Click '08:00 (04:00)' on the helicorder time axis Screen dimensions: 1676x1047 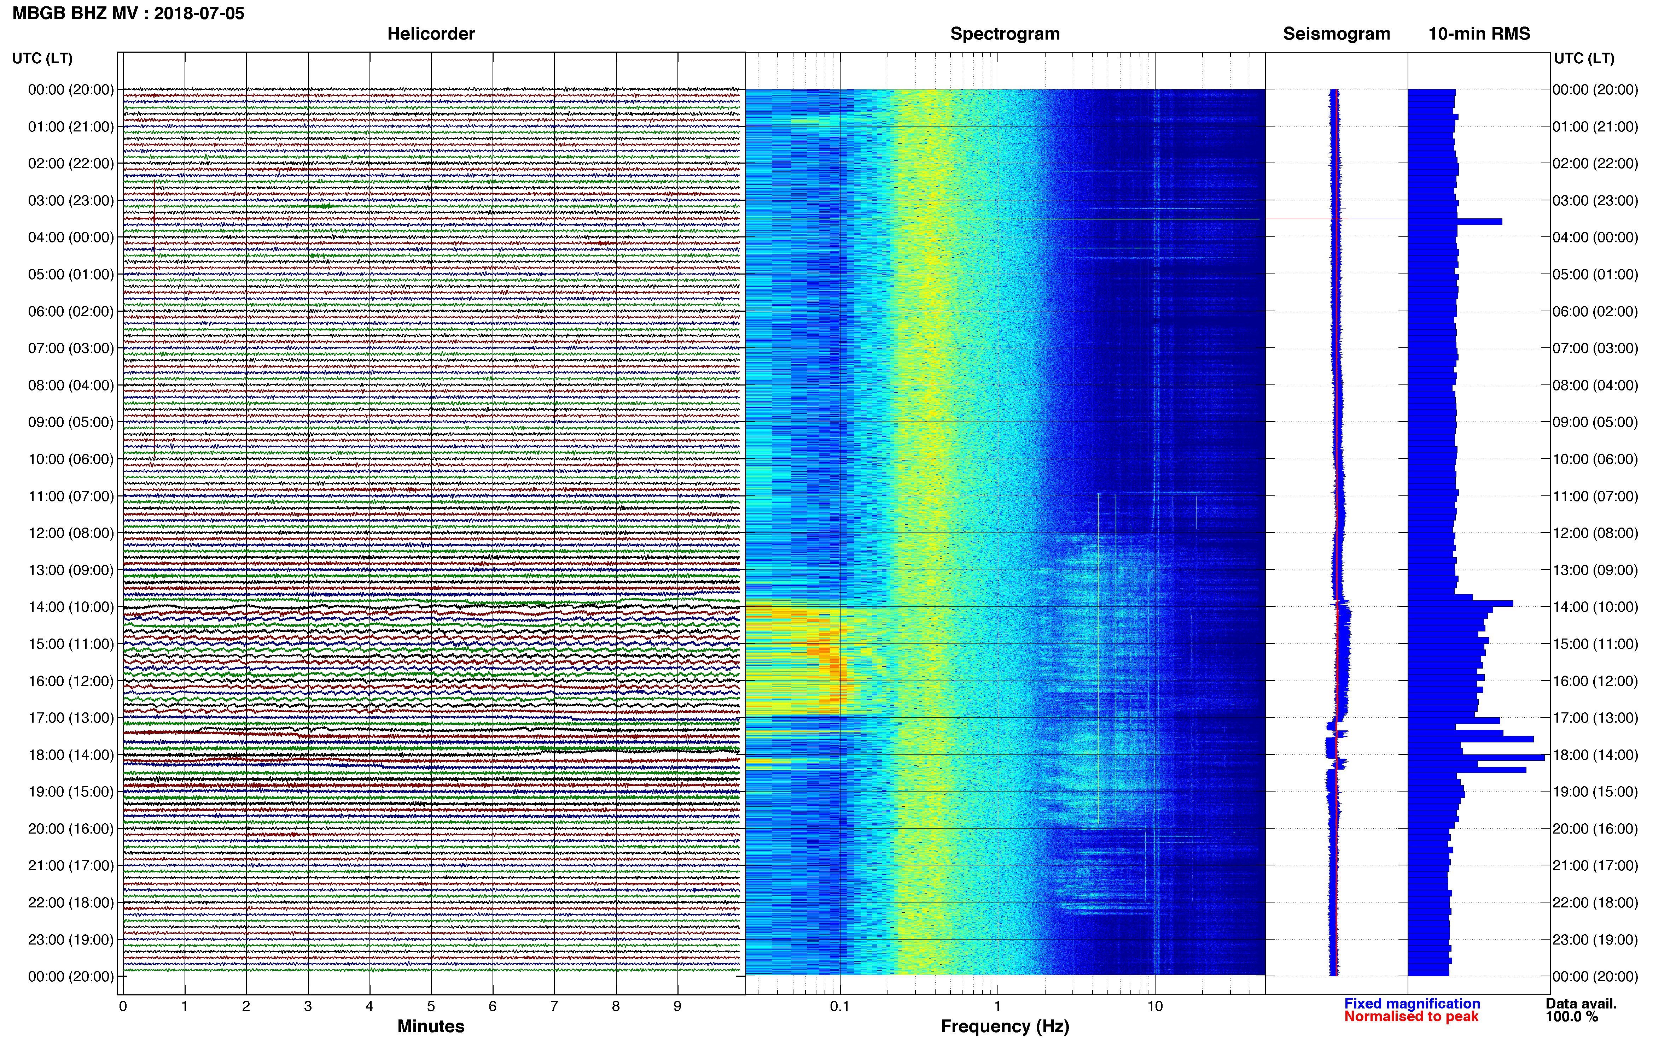point(71,385)
